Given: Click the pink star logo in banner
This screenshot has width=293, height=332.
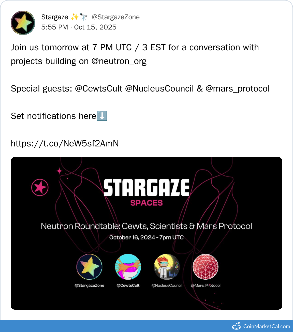Looking at the screenshot, I should [40, 188].
